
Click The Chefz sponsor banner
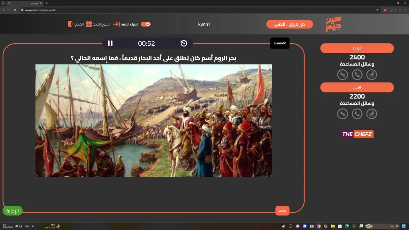(x=357, y=134)
